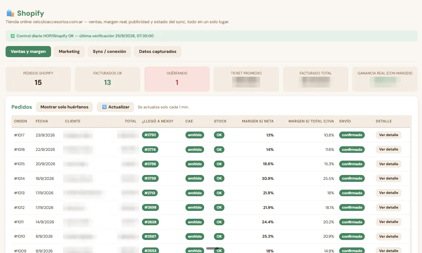Click the Nexo badge #2792
422x253 pixels.
[x=150, y=135]
